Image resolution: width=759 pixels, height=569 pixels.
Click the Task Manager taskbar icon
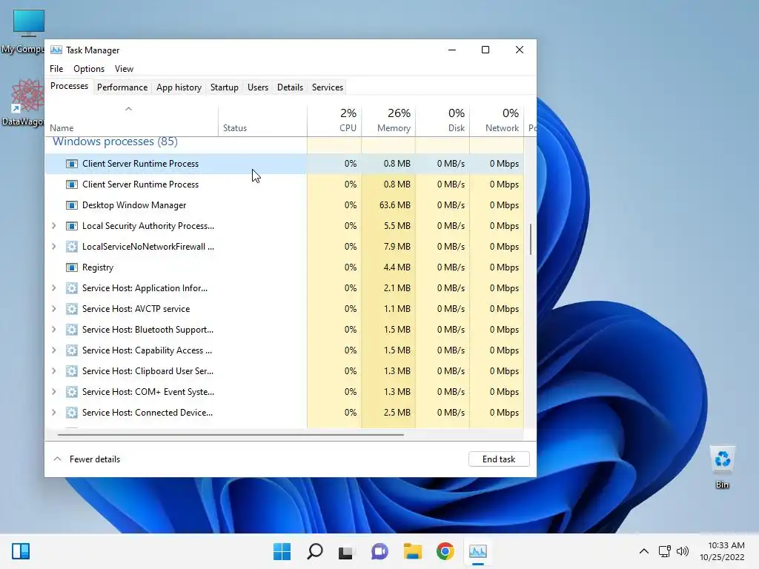click(x=478, y=551)
